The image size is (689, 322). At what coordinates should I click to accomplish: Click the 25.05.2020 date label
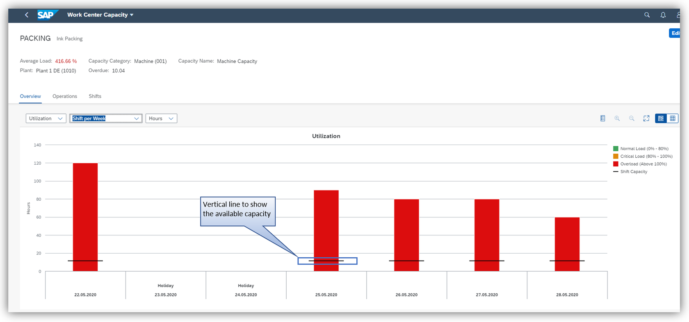click(x=326, y=295)
